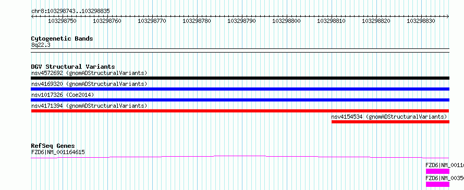Click ruler position 103298790
This screenshot has height=190, width=464.
click(241, 21)
